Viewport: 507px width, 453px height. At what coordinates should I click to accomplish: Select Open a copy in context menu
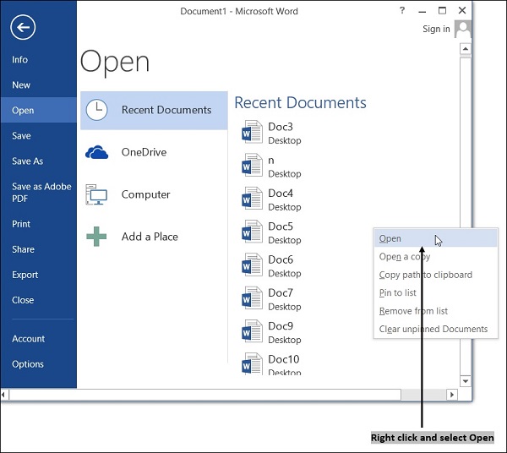404,257
